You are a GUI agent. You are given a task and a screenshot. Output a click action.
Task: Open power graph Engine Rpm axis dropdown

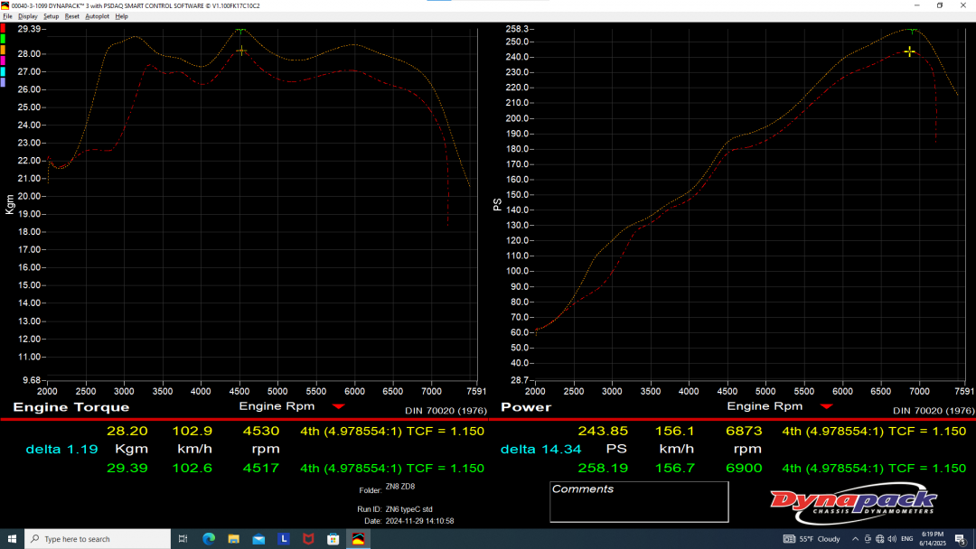[x=827, y=406]
